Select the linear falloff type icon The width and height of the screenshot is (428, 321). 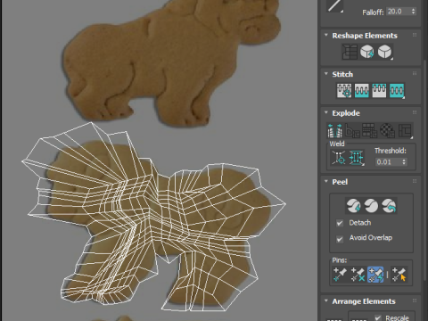coord(334,6)
